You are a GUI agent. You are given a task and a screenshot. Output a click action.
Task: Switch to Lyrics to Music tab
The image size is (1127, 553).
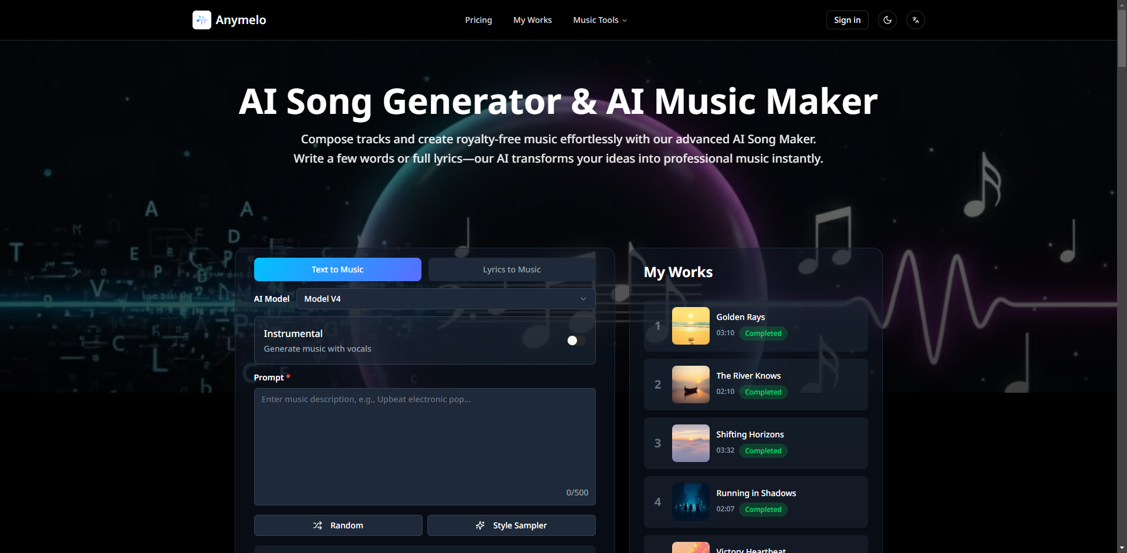coord(511,269)
